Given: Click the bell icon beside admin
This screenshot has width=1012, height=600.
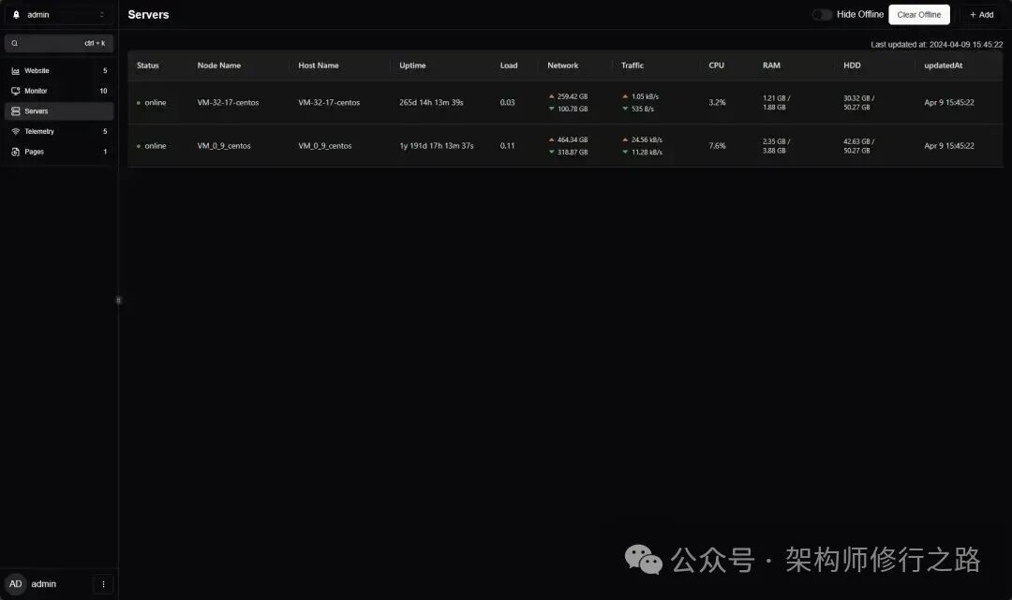Looking at the screenshot, I should point(17,14).
